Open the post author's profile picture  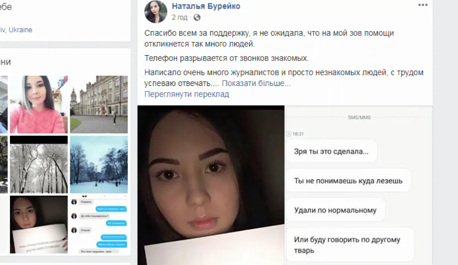(156, 12)
